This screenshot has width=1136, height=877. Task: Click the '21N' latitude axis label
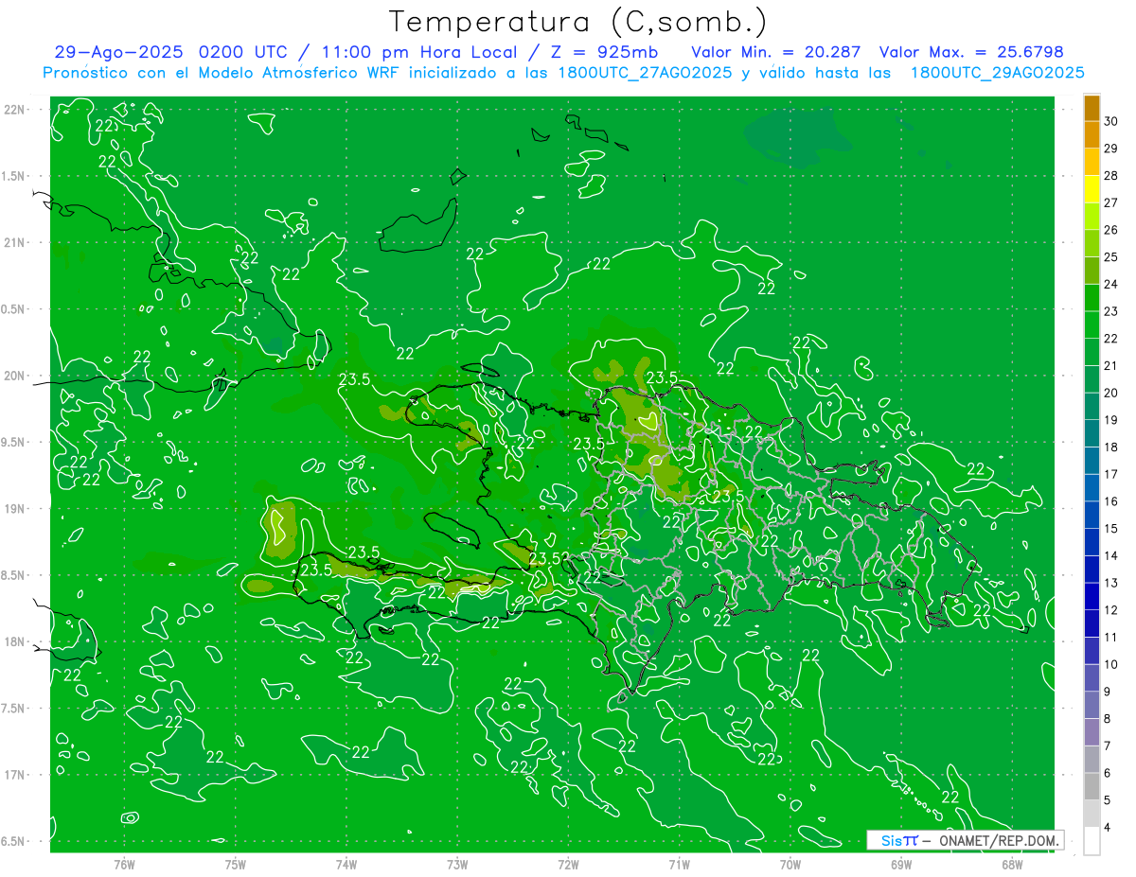pyautogui.click(x=16, y=242)
